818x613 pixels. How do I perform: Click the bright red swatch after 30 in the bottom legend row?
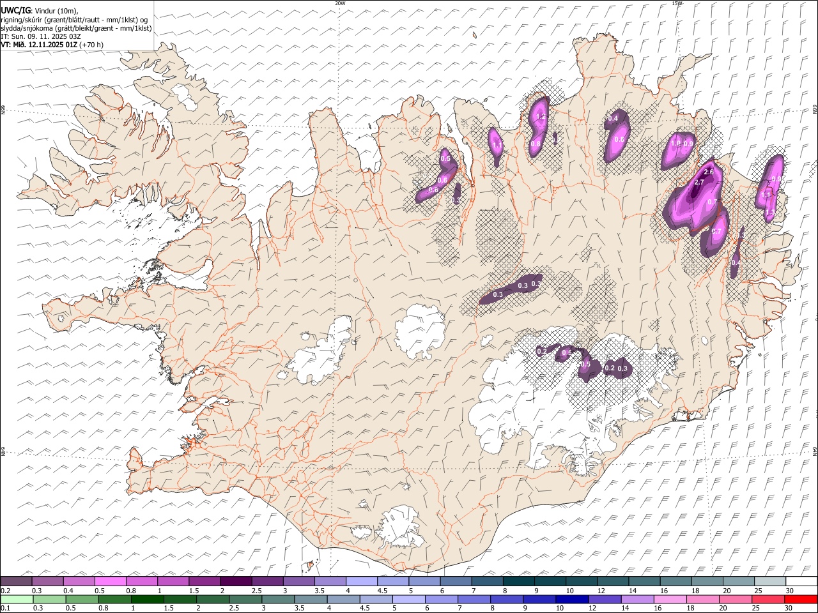point(801,600)
